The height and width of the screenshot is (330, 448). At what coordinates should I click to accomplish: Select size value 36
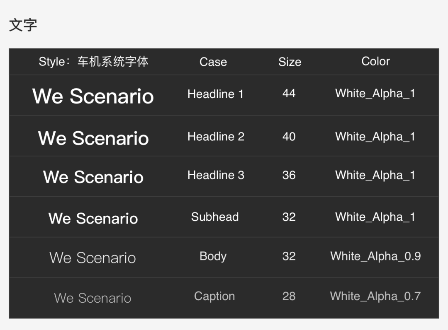289,175
